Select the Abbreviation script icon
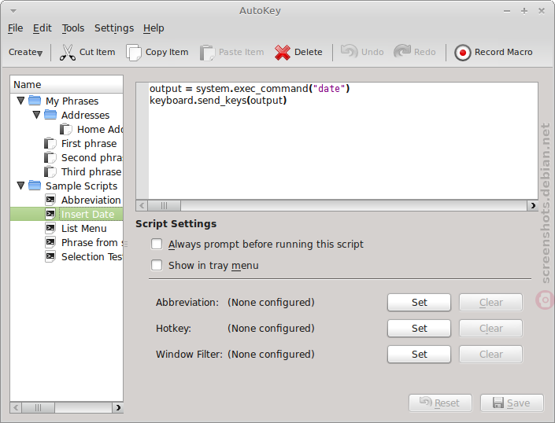The image size is (555, 423). 50,200
